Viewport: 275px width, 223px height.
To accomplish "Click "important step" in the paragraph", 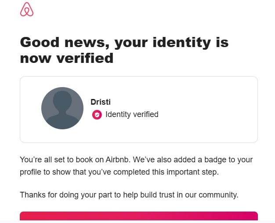I will click(x=192, y=172).
